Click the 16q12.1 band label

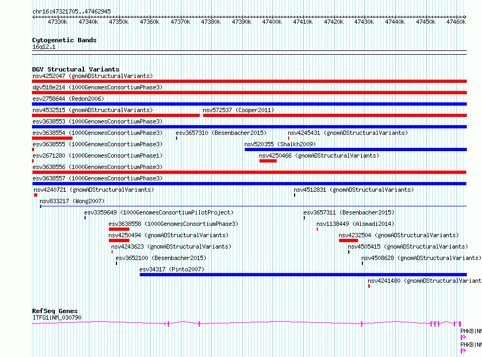tap(44, 47)
